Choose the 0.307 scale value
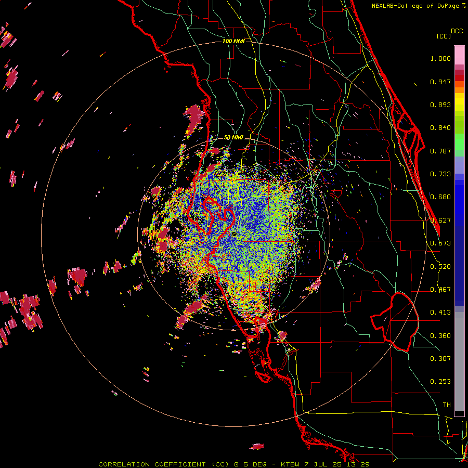 pos(440,359)
